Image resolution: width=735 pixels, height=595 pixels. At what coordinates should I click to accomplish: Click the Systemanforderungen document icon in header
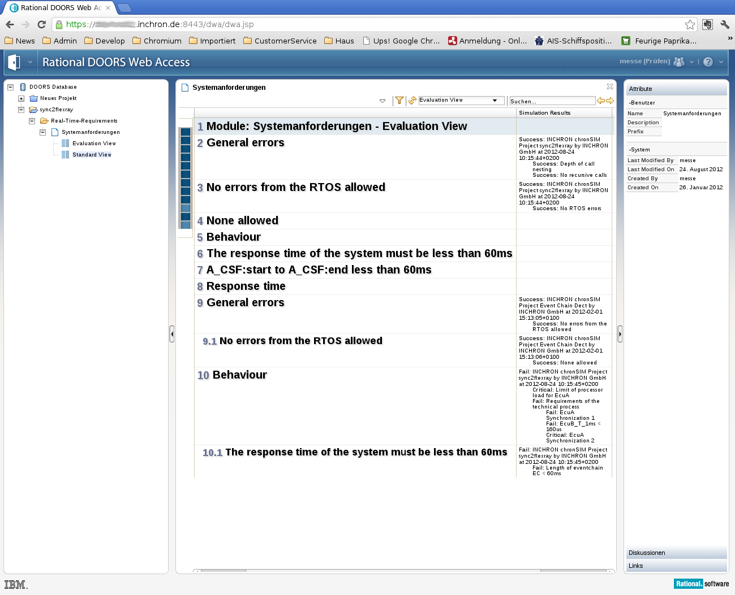185,88
